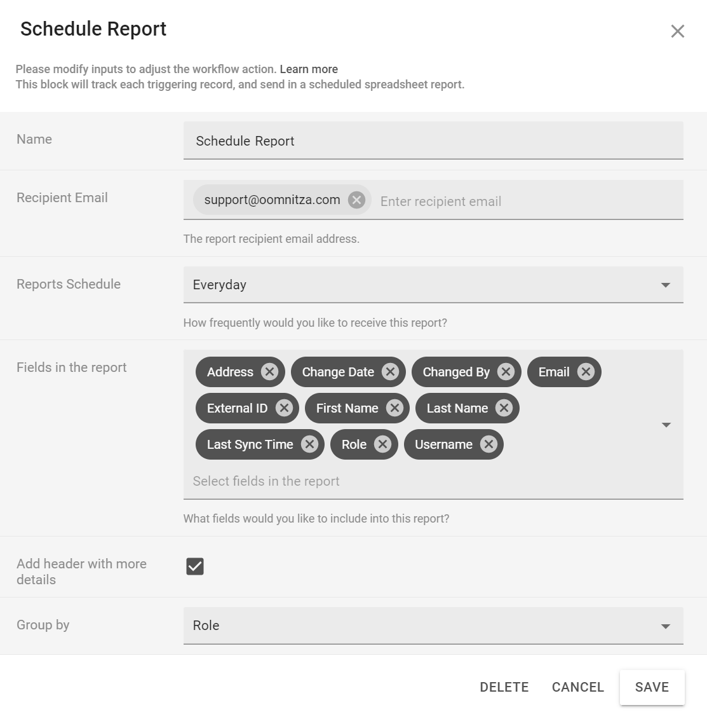Viewport: 707px width, 719px height.
Task: Remove the External ID field chip
Action: pyautogui.click(x=284, y=408)
